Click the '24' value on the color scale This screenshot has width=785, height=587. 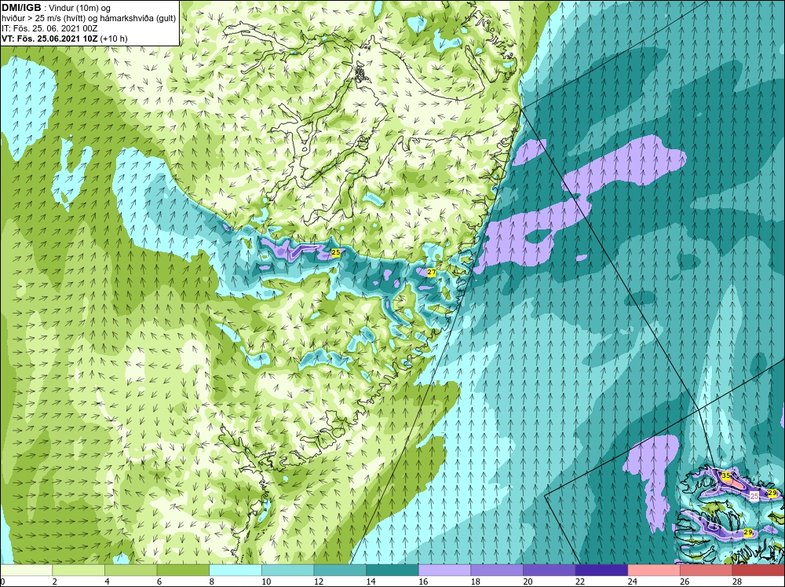632,581
